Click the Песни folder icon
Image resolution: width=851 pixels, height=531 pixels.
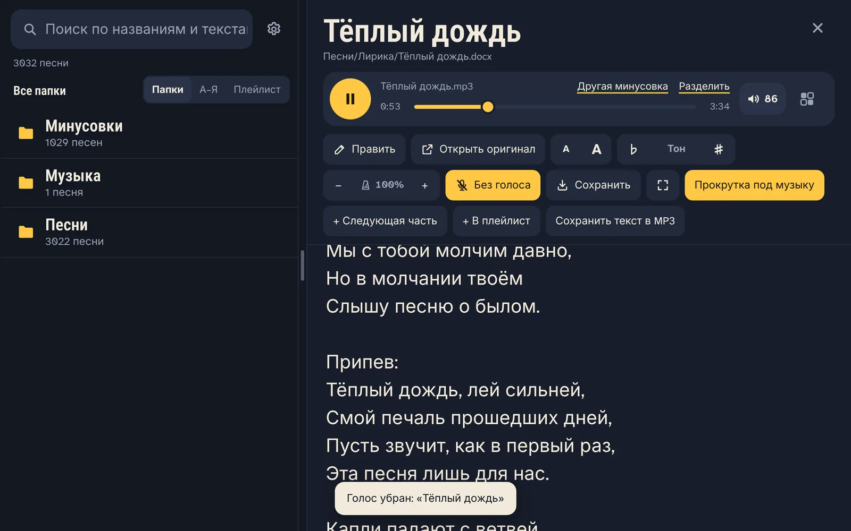[x=26, y=232]
